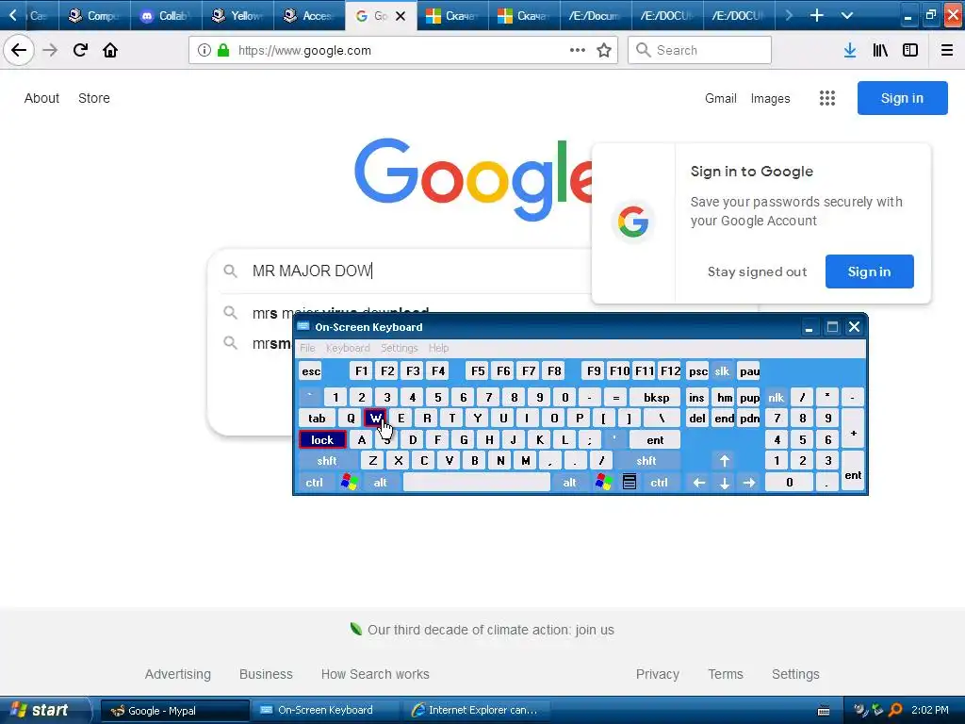This screenshot has height=724, width=965.
Task: Switch to the Yellow tab
Action: click(x=237, y=16)
